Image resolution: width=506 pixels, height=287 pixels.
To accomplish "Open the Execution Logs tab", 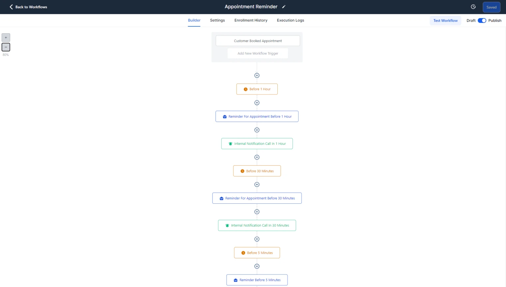I will [291, 20].
